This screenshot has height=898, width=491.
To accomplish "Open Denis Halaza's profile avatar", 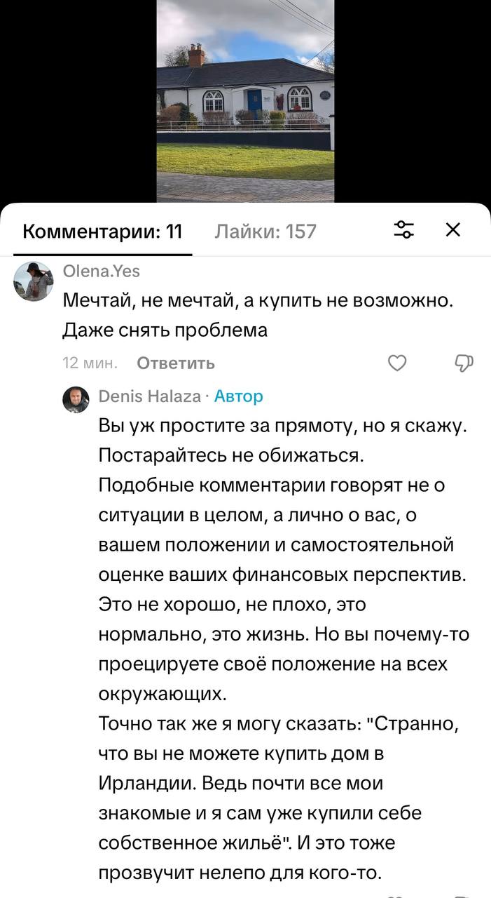I will [76, 399].
